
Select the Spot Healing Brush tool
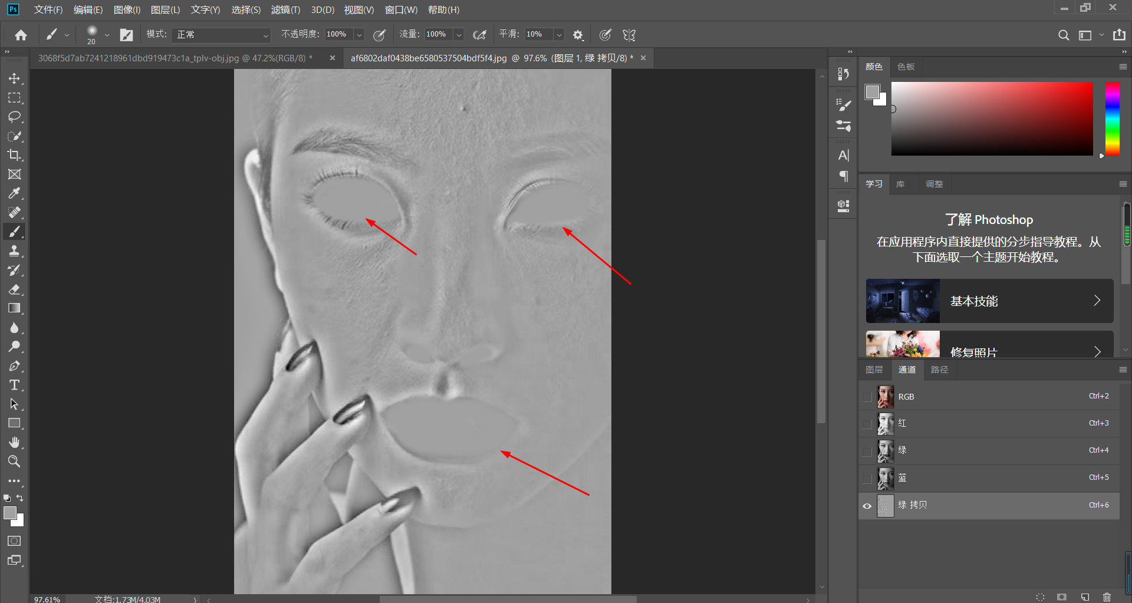14,212
